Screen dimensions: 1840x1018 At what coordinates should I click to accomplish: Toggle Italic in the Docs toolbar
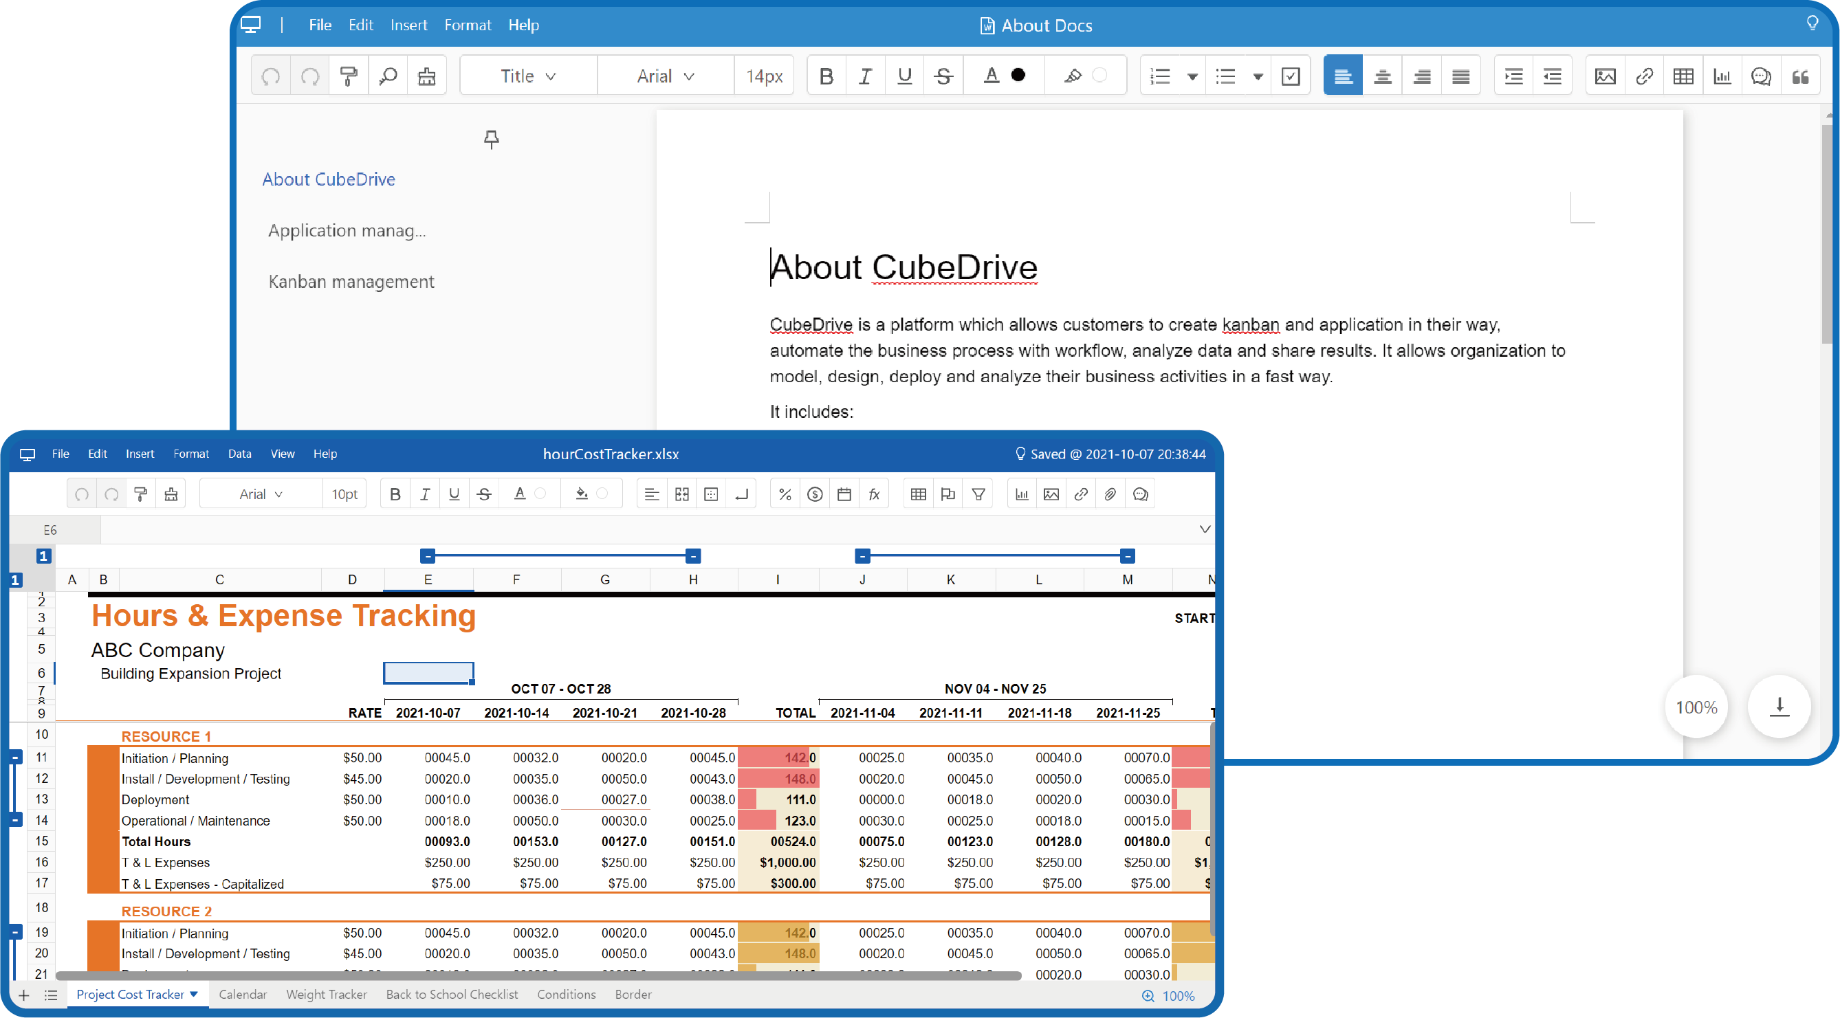click(866, 76)
